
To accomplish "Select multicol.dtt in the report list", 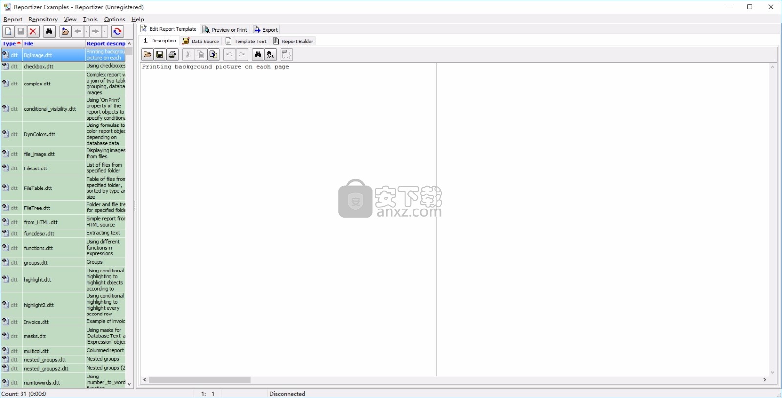I will point(63,351).
